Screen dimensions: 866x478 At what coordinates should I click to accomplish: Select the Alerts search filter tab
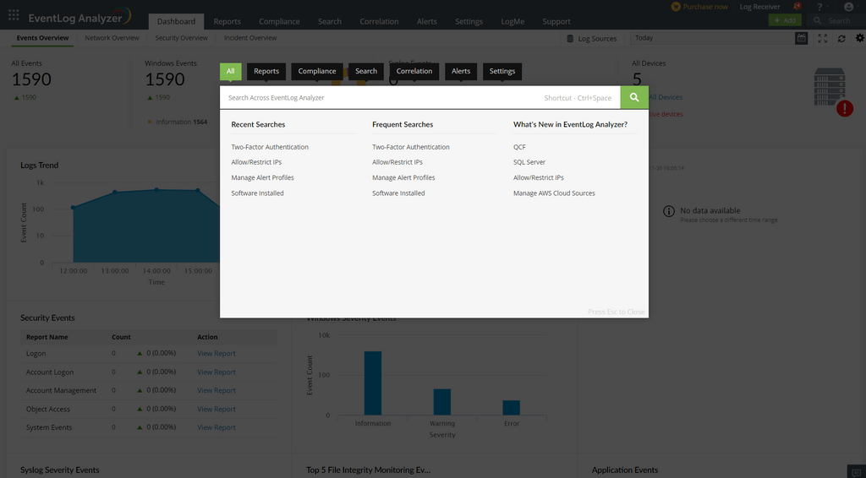coord(461,71)
